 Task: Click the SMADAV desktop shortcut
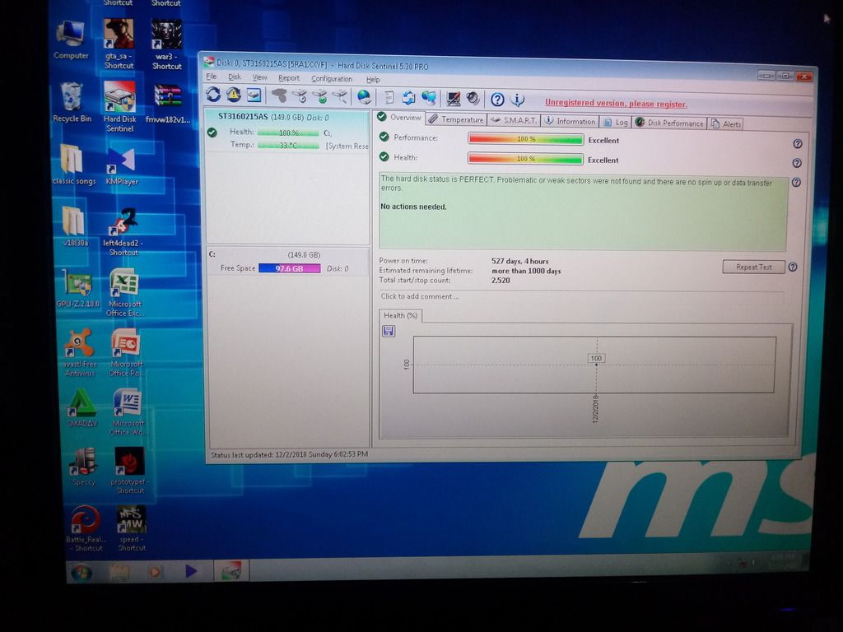82,408
